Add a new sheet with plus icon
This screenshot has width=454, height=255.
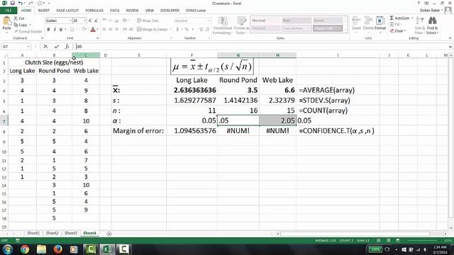pyautogui.click(x=109, y=234)
